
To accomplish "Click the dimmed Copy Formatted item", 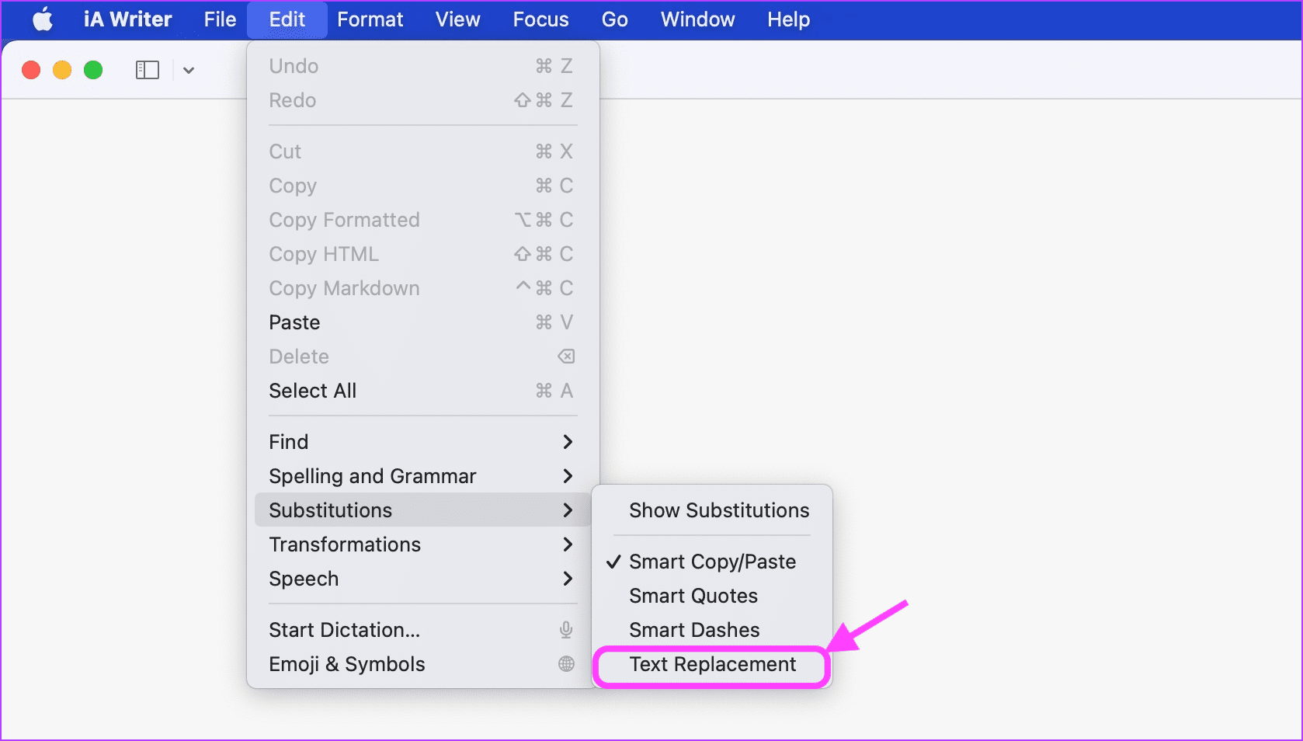I will (422, 220).
